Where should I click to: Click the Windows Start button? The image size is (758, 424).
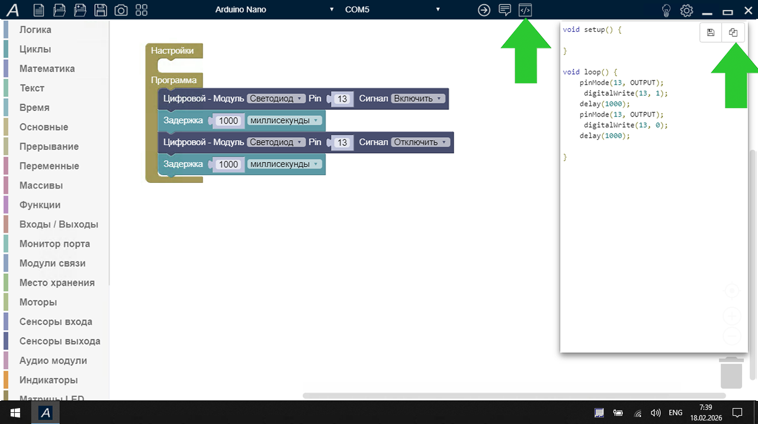15,412
